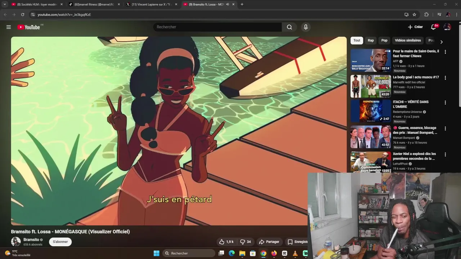
Task: Show more filter chips with right arrow
Action: 442,42
